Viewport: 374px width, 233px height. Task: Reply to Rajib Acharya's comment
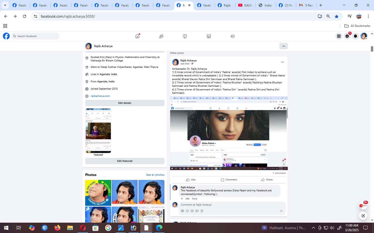195,199
